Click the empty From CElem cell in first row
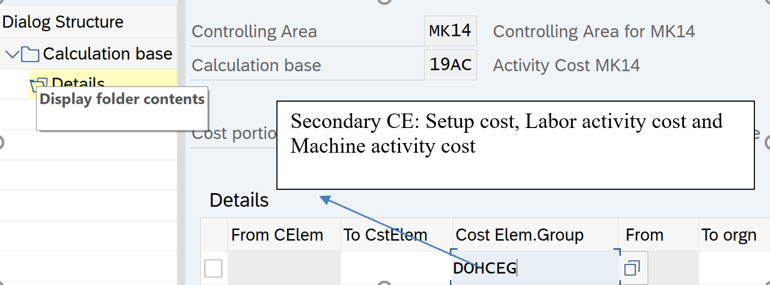 point(283,268)
